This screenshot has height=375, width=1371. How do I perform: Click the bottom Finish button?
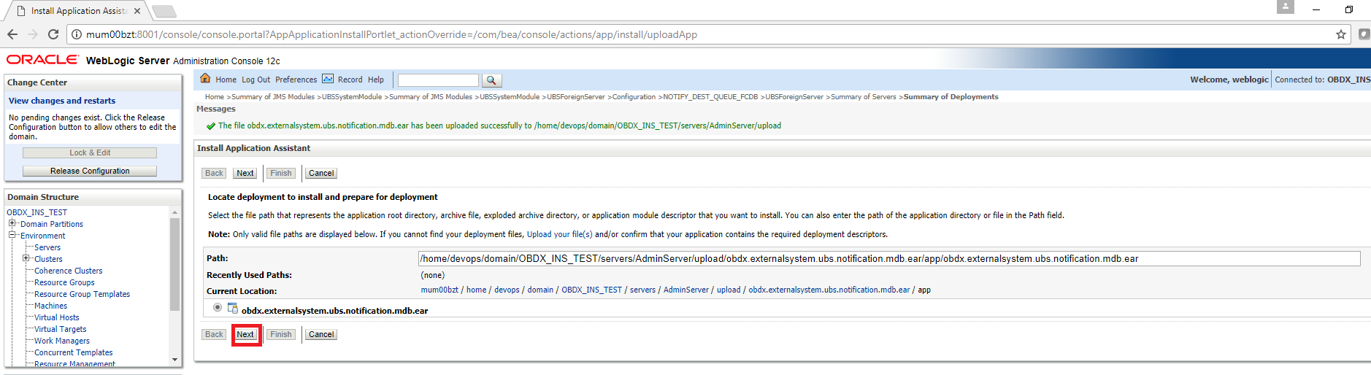click(281, 334)
